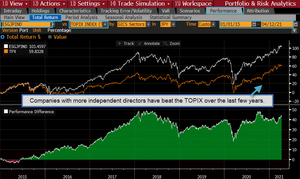Image resolution: width=300 pixels, height=179 pixels.
Task: Open the View menu
Action: pyautogui.click(x=15, y=3)
